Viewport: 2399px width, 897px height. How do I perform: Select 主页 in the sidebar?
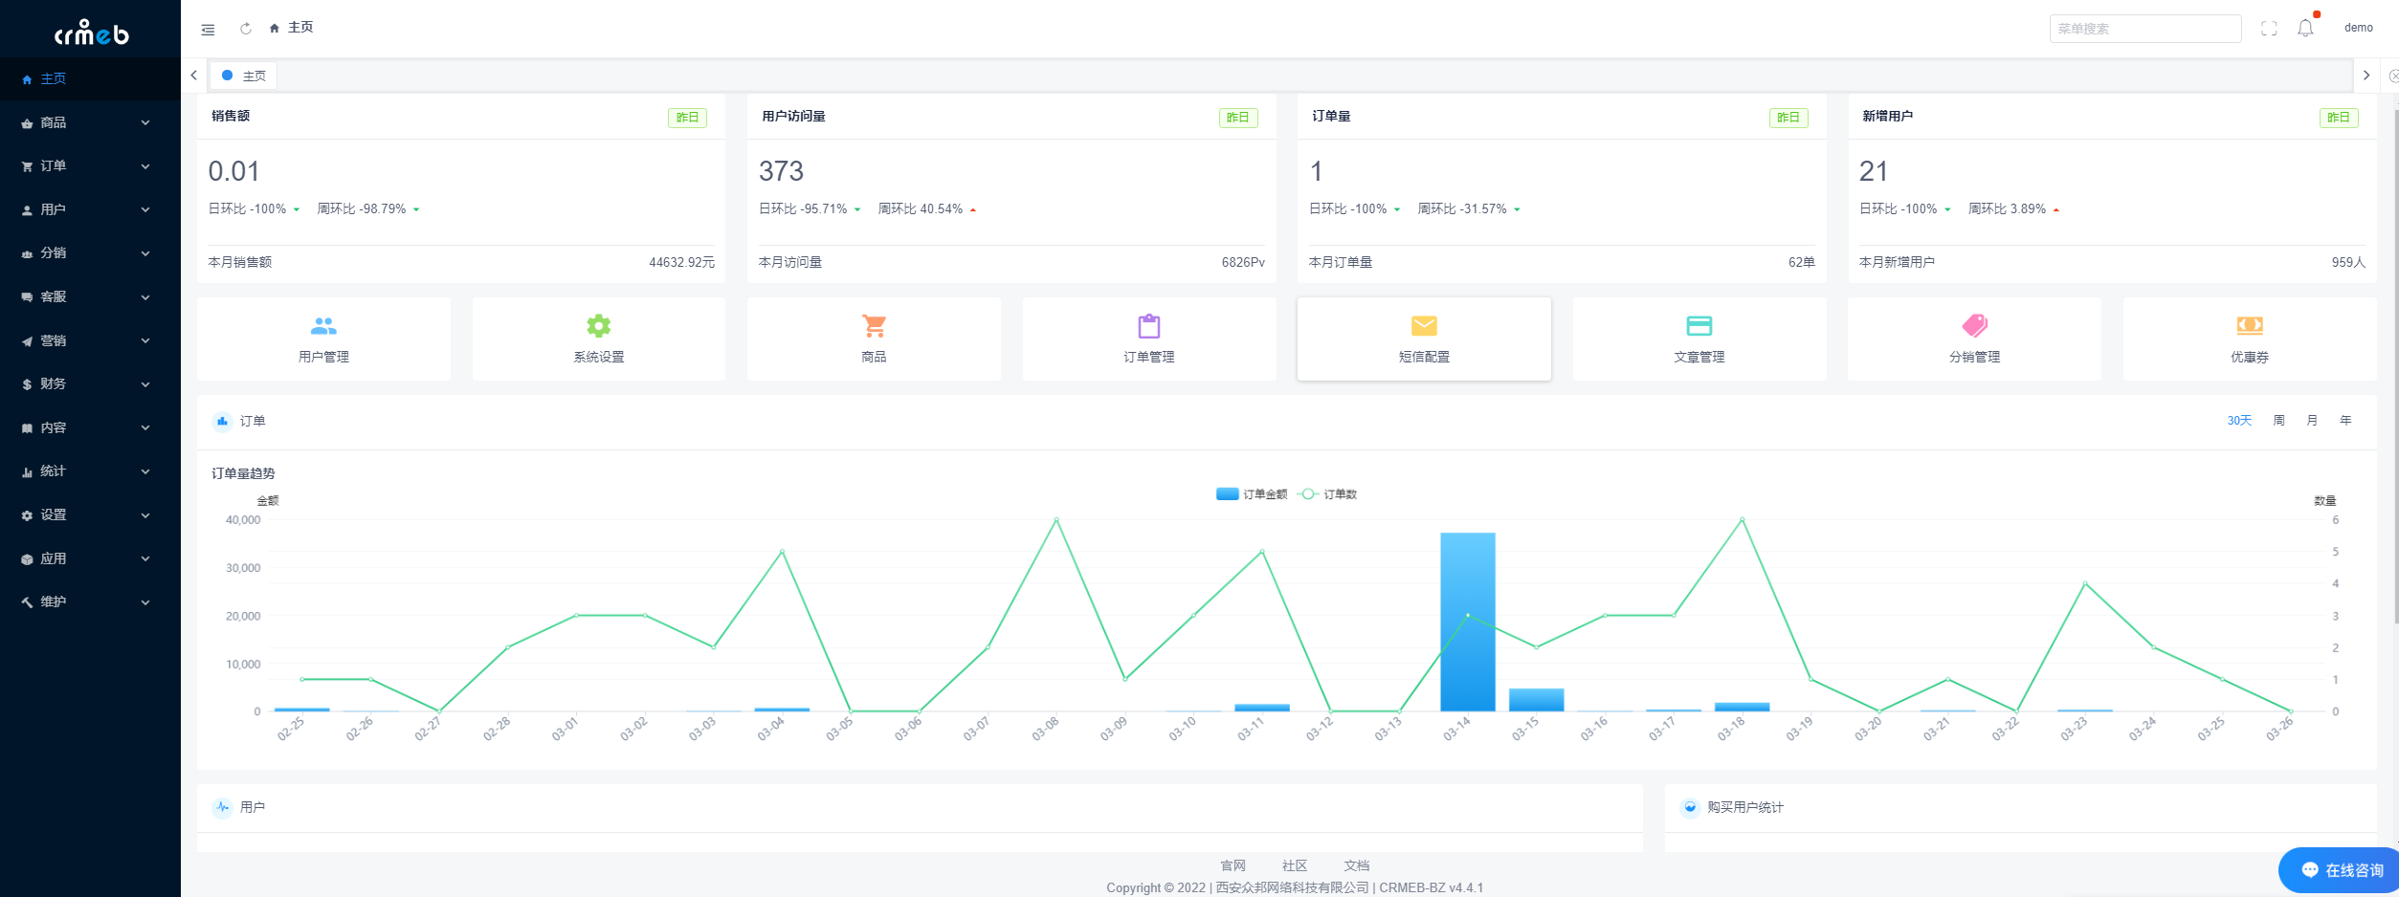[x=90, y=78]
